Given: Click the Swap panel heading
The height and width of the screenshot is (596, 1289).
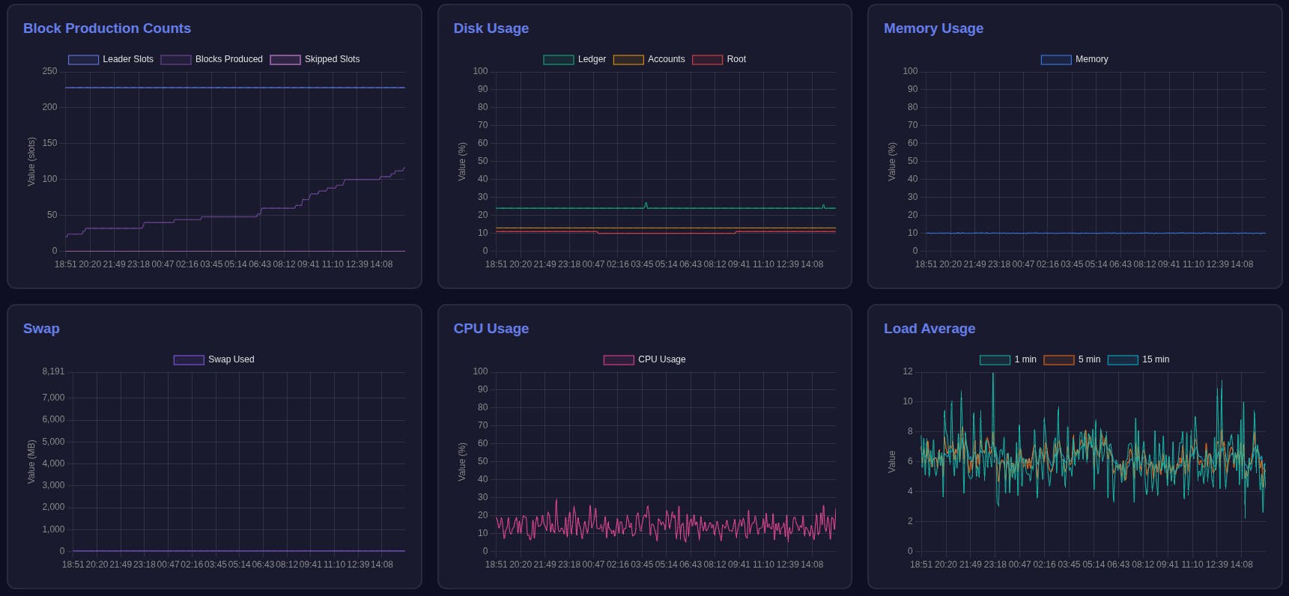Looking at the screenshot, I should [x=41, y=329].
